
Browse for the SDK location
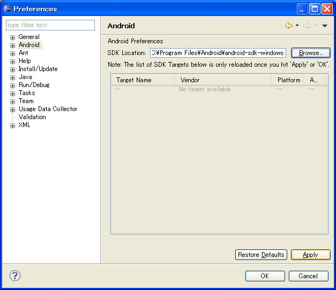point(310,53)
